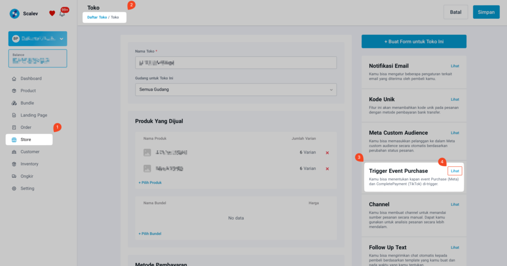Click Lihat for Trigger Event Purchase
The width and height of the screenshot is (507, 266).
pyautogui.click(x=455, y=171)
